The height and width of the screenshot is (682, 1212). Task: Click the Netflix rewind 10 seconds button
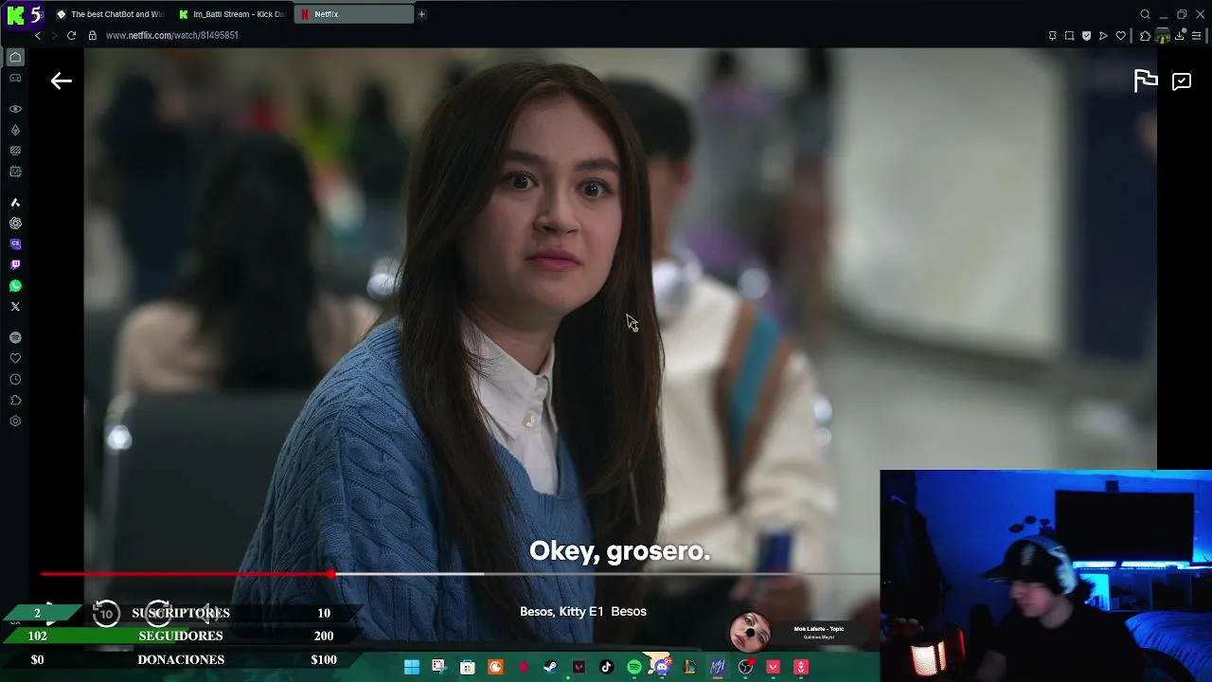(x=106, y=614)
